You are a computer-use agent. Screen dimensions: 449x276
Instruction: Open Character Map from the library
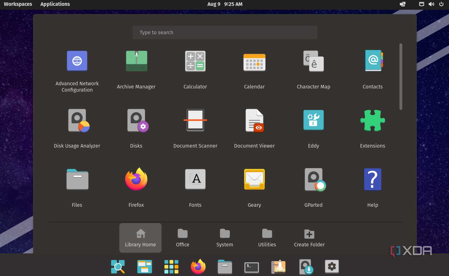coord(313,62)
